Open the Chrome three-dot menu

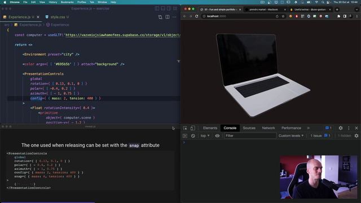pos(357,16)
